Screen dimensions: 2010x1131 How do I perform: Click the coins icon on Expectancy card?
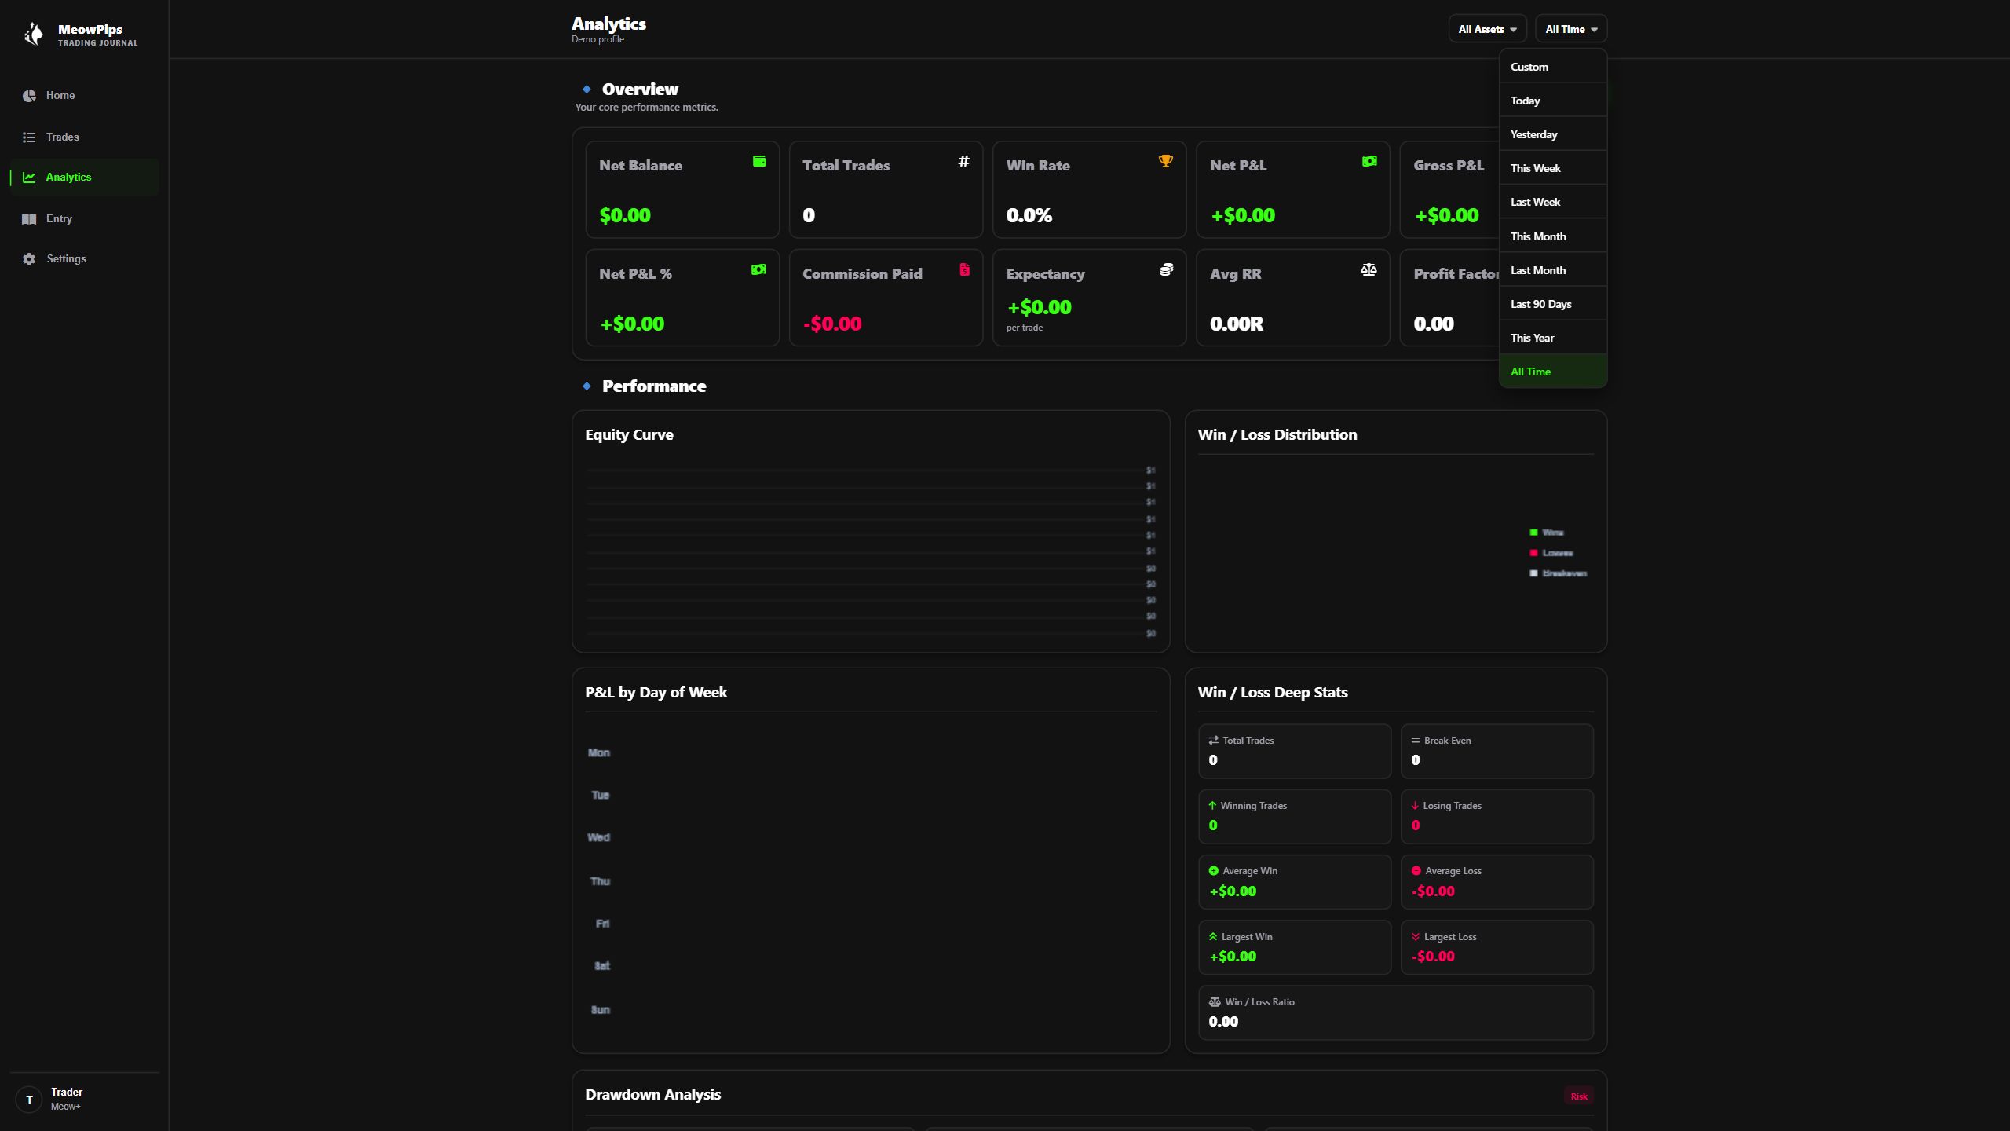(1167, 269)
